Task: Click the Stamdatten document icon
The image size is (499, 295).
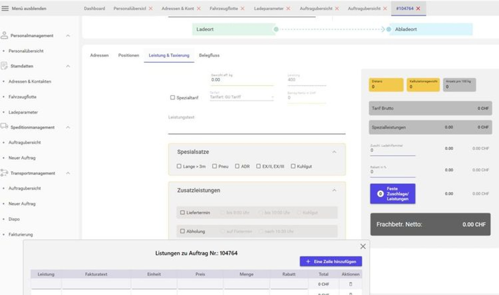Action: [4, 66]
